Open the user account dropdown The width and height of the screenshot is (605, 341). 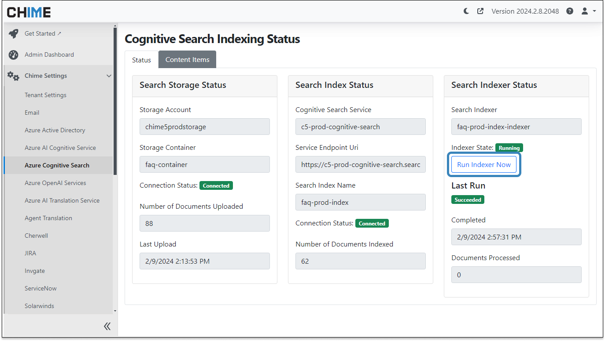coord(588,11)
